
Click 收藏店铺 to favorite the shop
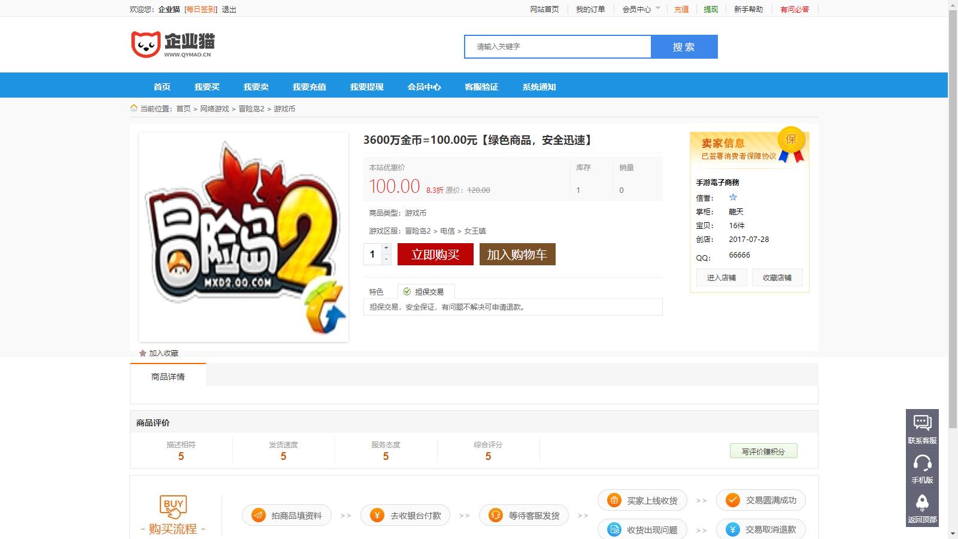(777, 277)
